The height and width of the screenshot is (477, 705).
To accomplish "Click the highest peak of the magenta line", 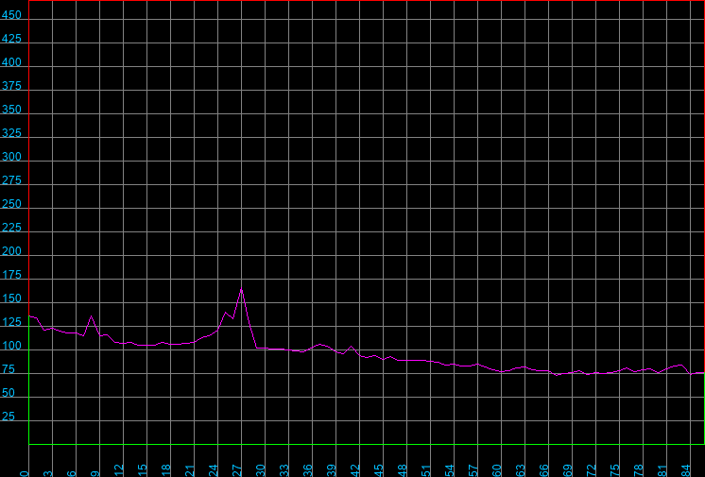I will (241, 289).
